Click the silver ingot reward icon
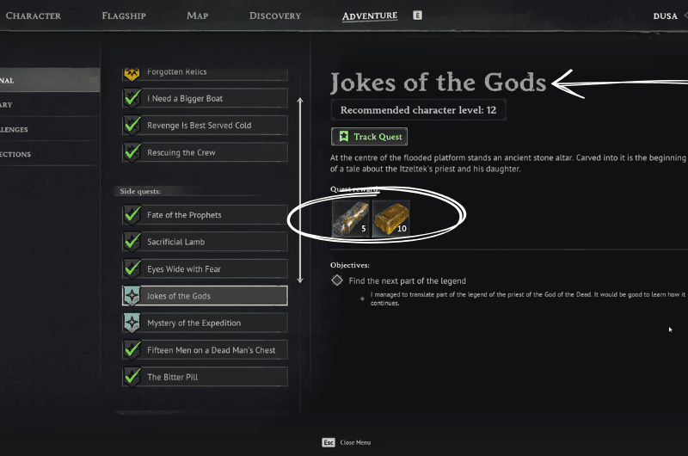 (x=350, y=219)
